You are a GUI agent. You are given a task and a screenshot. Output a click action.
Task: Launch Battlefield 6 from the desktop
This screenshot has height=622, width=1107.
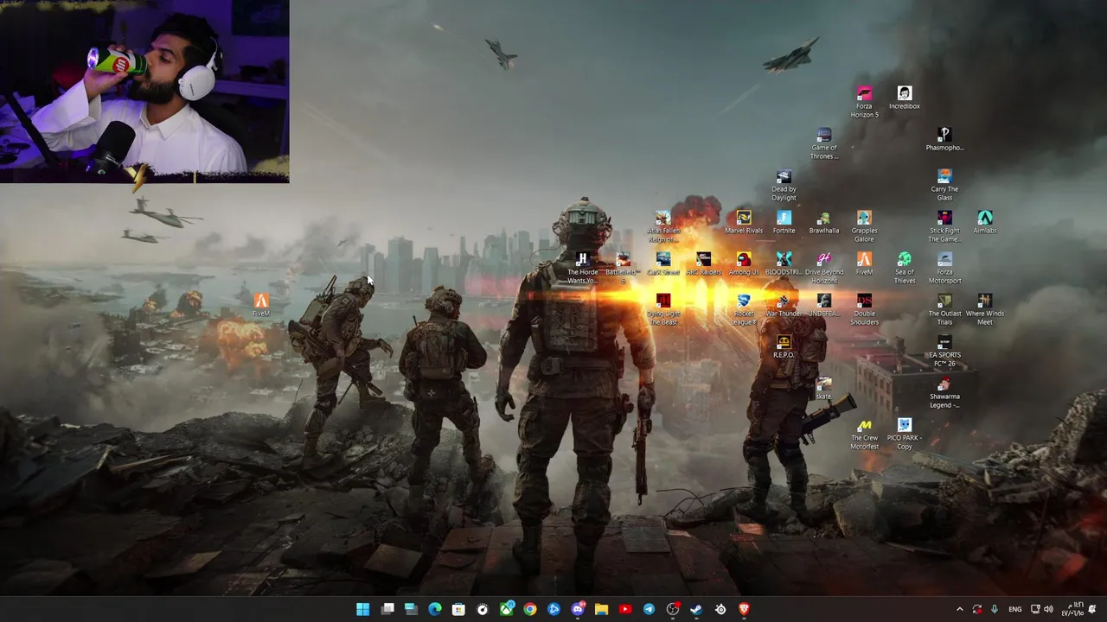tap(623, 267)
